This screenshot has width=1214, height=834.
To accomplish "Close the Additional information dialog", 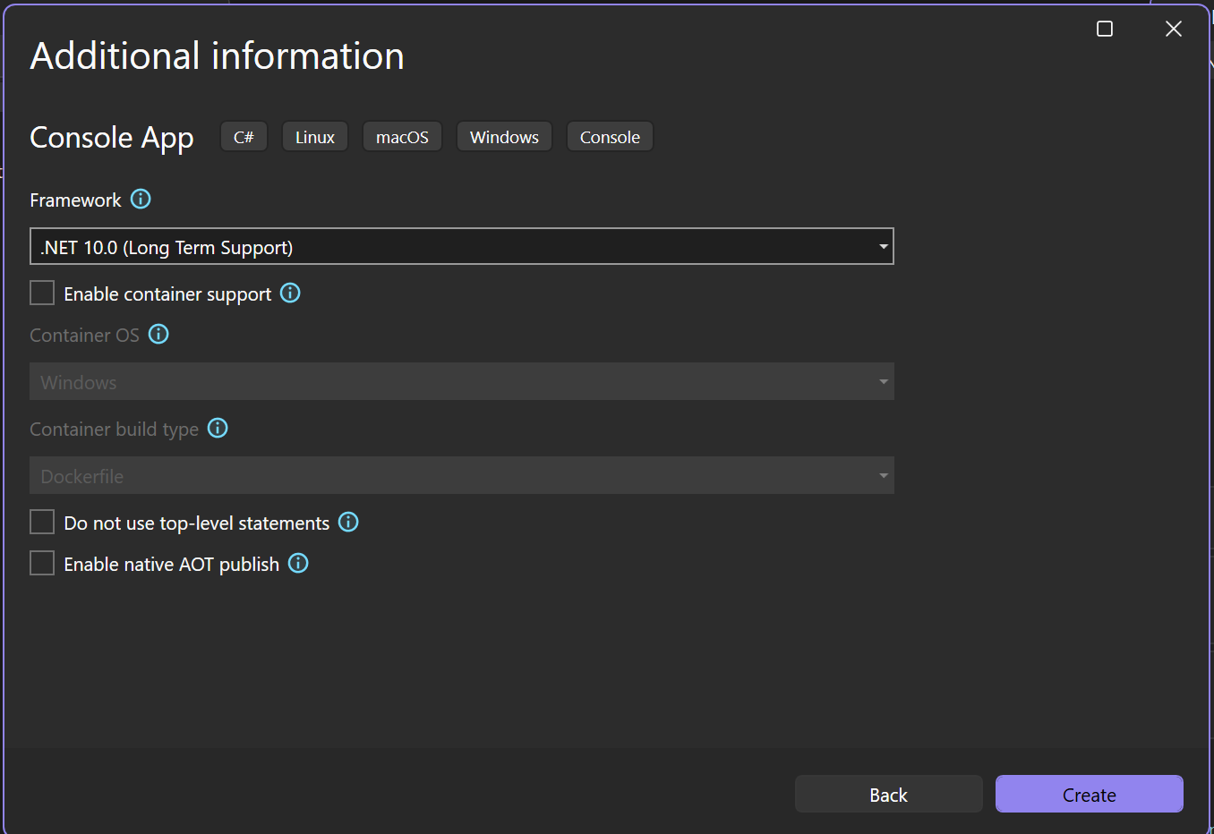I will pos(1173,28).
